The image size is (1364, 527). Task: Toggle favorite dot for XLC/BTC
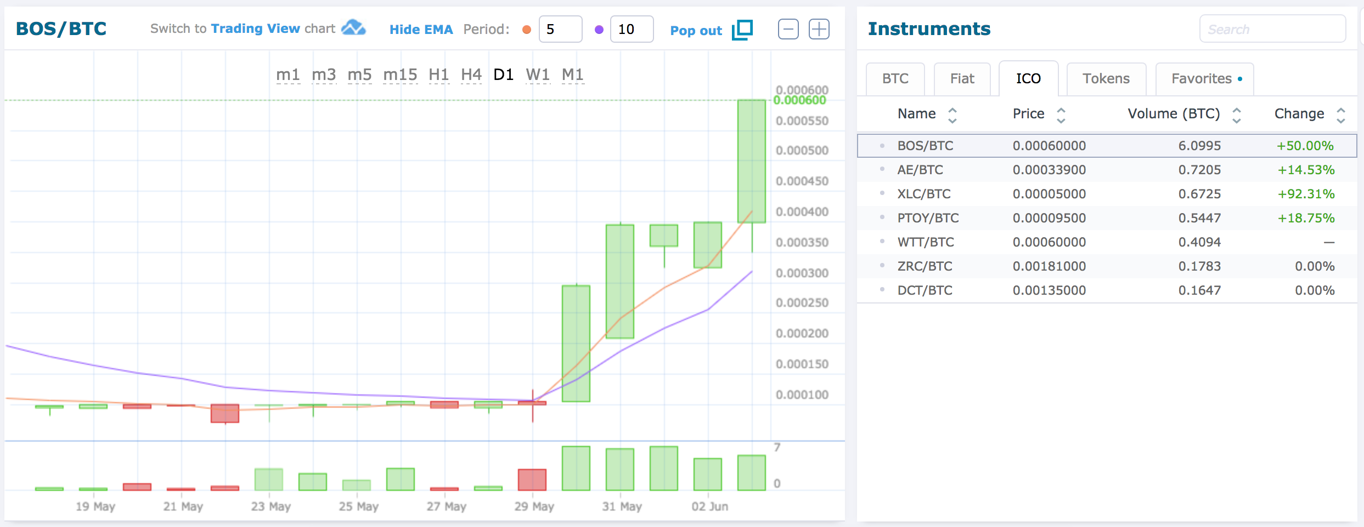point(882,193)
